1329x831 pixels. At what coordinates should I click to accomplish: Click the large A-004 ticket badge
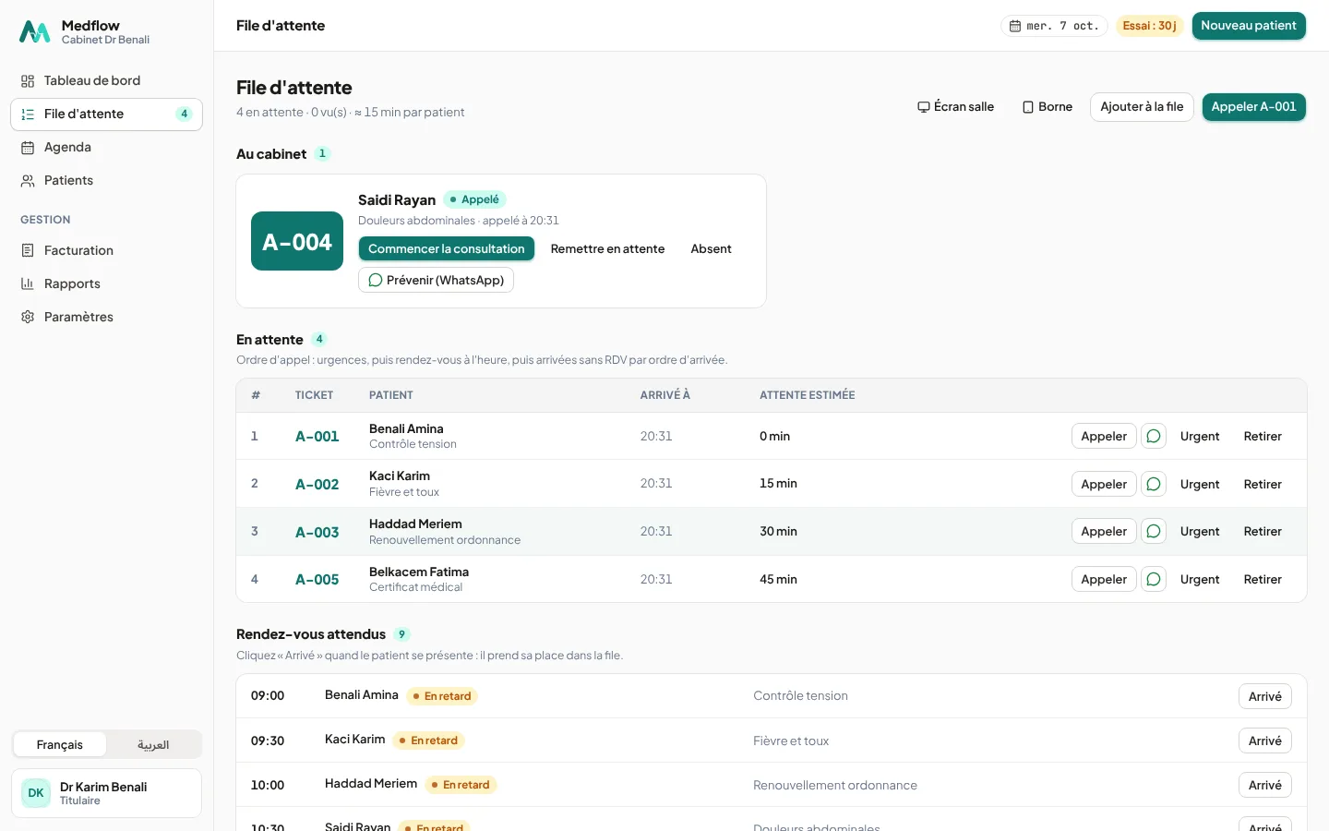pyautogui.click(x=297, y=241)
